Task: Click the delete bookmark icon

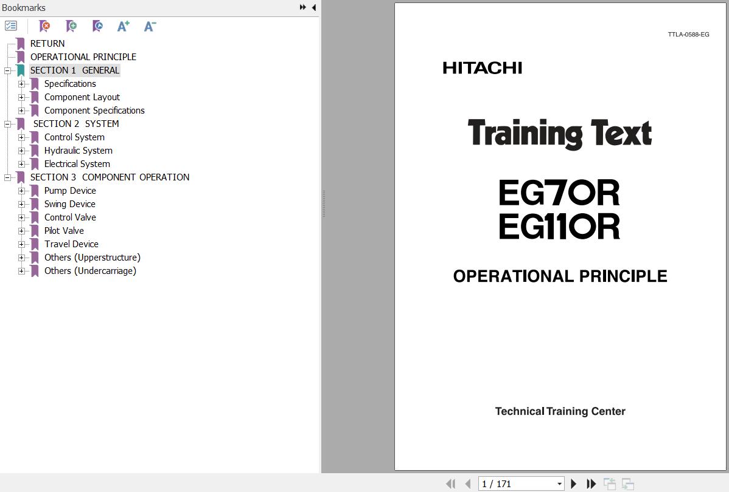Action: 44,26
